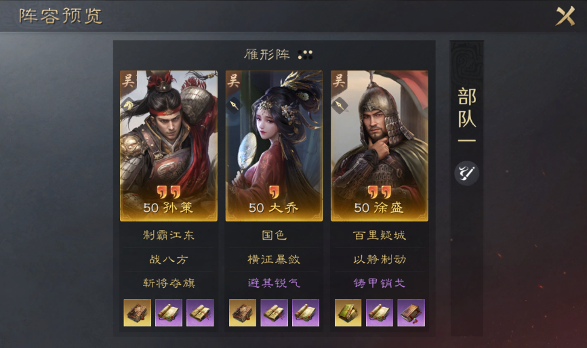This screenshot has width=587, height=348.
Task: Select 大乔's last purple scroll icon
Action: (306, 313)
